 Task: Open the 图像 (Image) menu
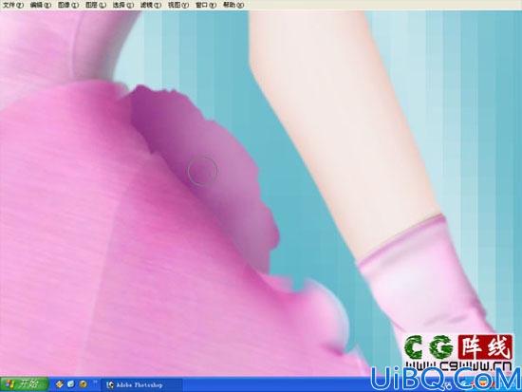tap(68, 5)
